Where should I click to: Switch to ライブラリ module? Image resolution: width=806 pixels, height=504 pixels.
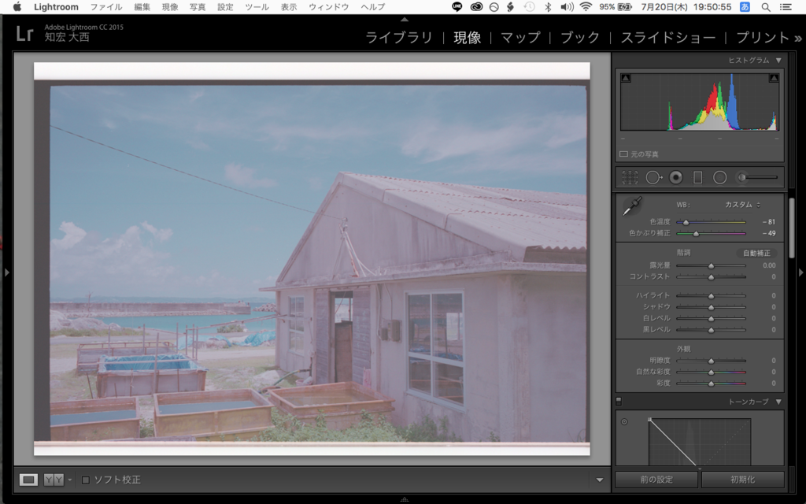(399, 38)
